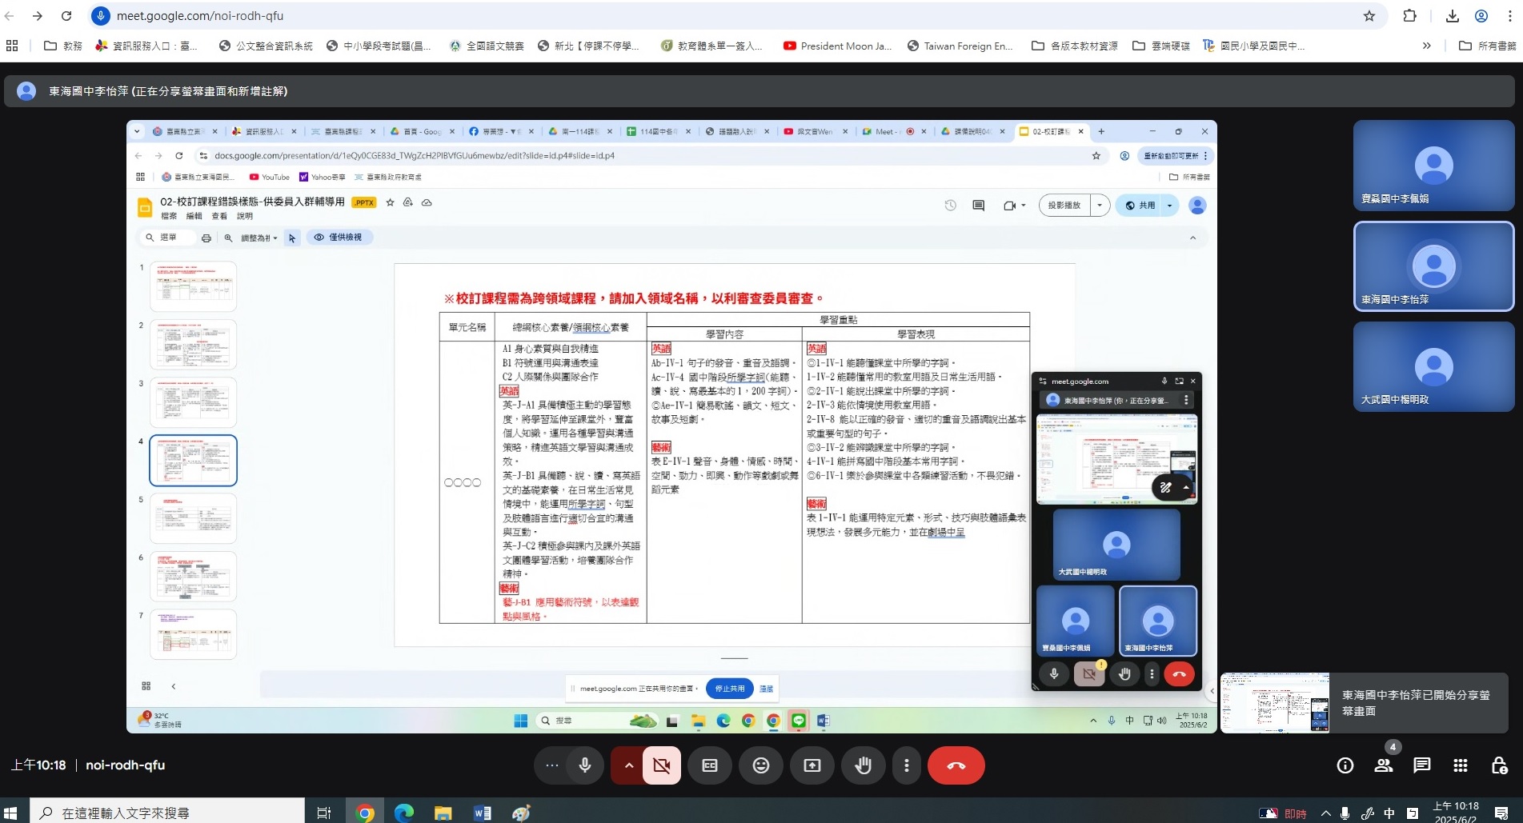The height and width of the screenshot is (823, 1523).
Task: Open Task View on the taskbar
Action: [x=324, y=813]
